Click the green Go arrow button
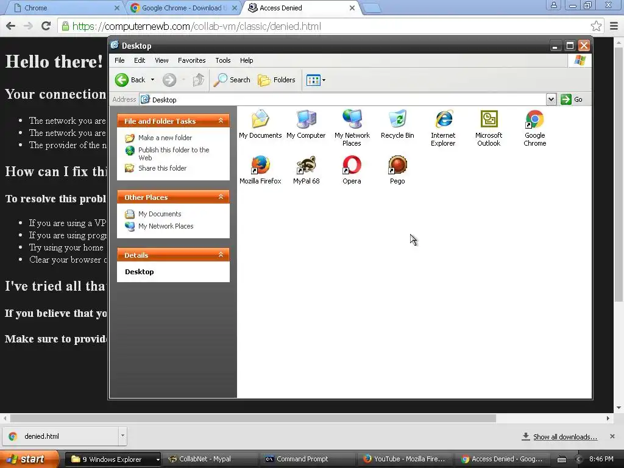 tap(566, 99)
